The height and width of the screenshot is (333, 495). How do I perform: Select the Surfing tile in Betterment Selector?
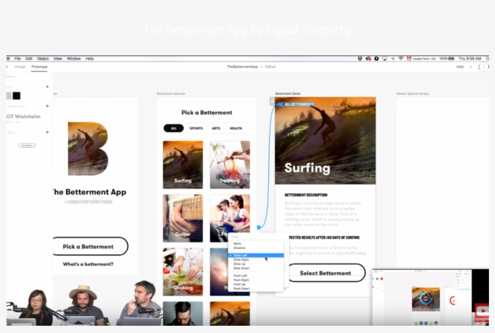pyautogui.click(x=183, y=165)
